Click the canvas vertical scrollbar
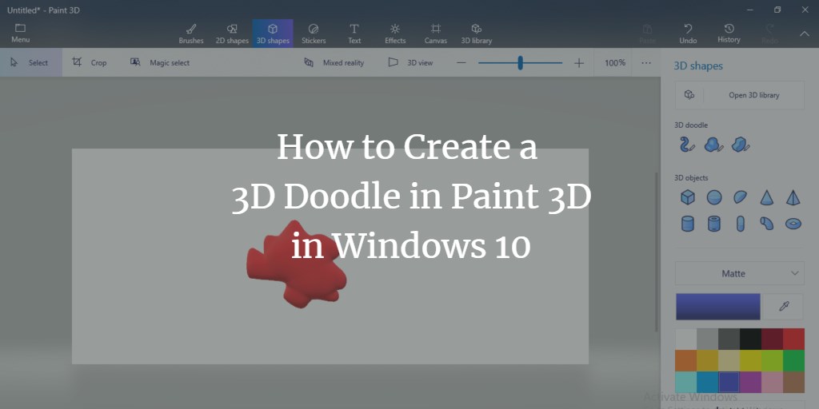Screen dimensions: 819x409 657,252
